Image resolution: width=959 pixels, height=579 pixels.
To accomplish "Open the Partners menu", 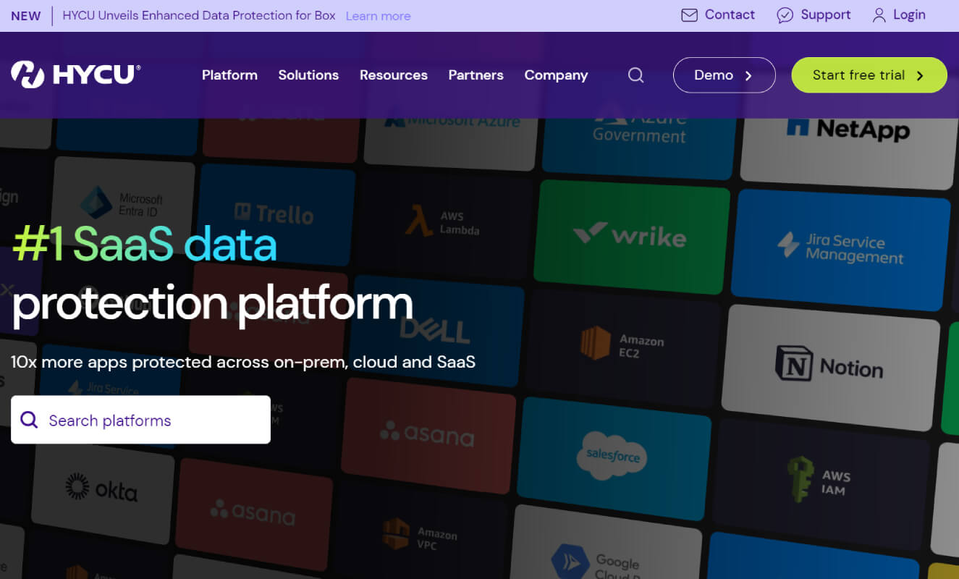I will [476, 75].
